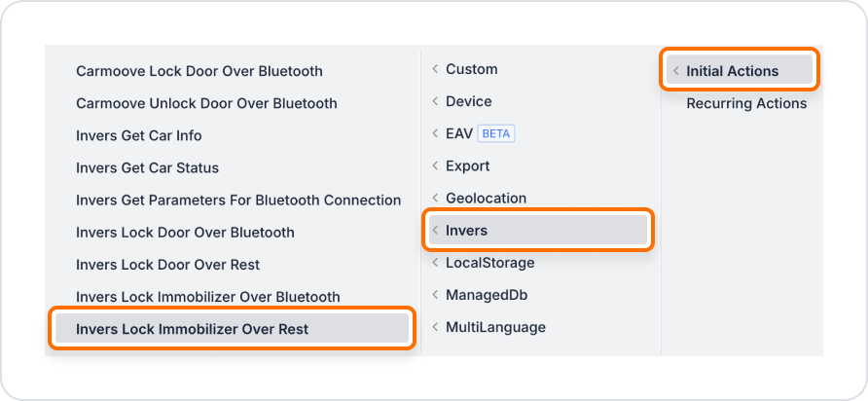Click the chevron beside Invers
The image size is (868, 401).
point(435,230)
